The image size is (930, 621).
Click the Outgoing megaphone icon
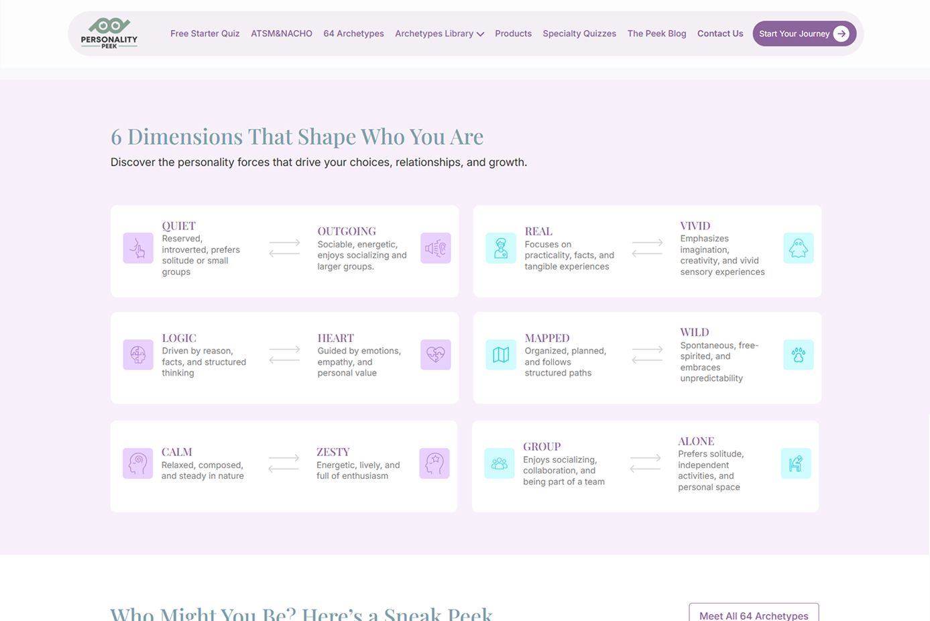click(x=435, y=248)
